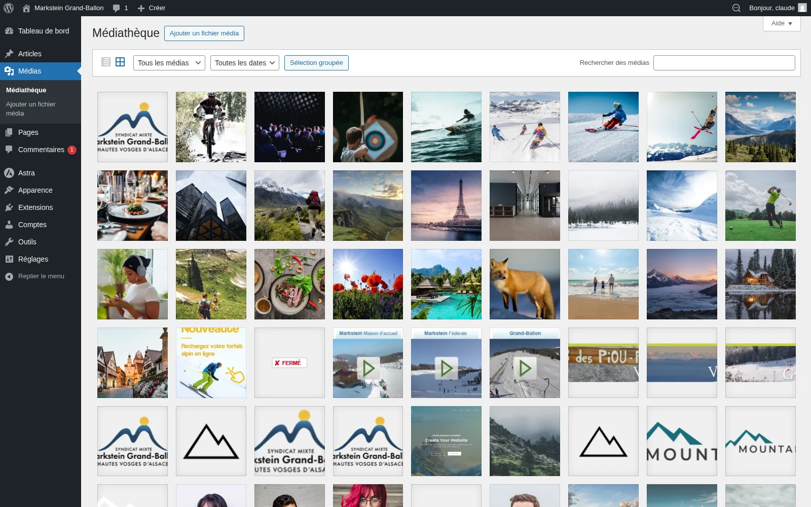Click the Rechercher des médias search field
811x507 pixels.
point(724,63)
